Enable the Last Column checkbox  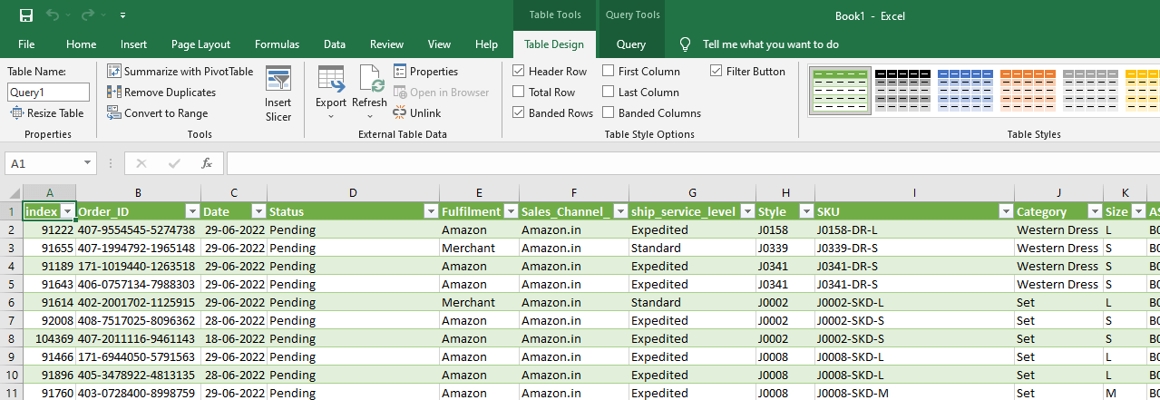click(x=608, y=92)
